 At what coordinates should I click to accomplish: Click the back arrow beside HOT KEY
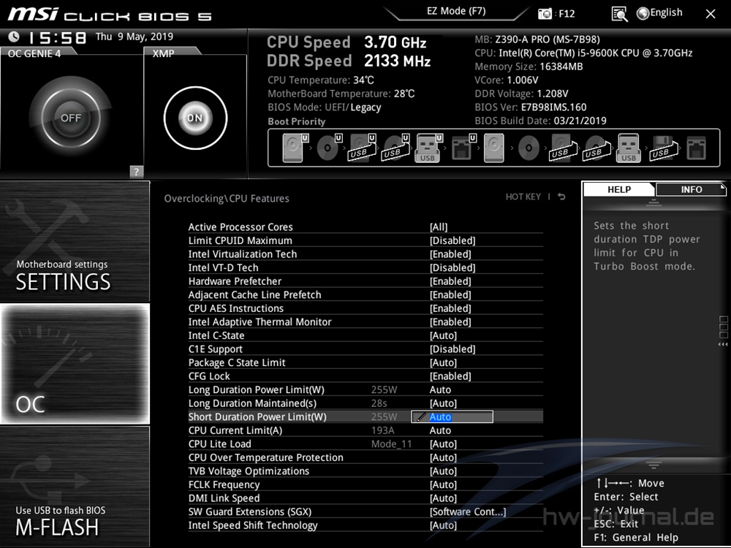coord(561,197)
